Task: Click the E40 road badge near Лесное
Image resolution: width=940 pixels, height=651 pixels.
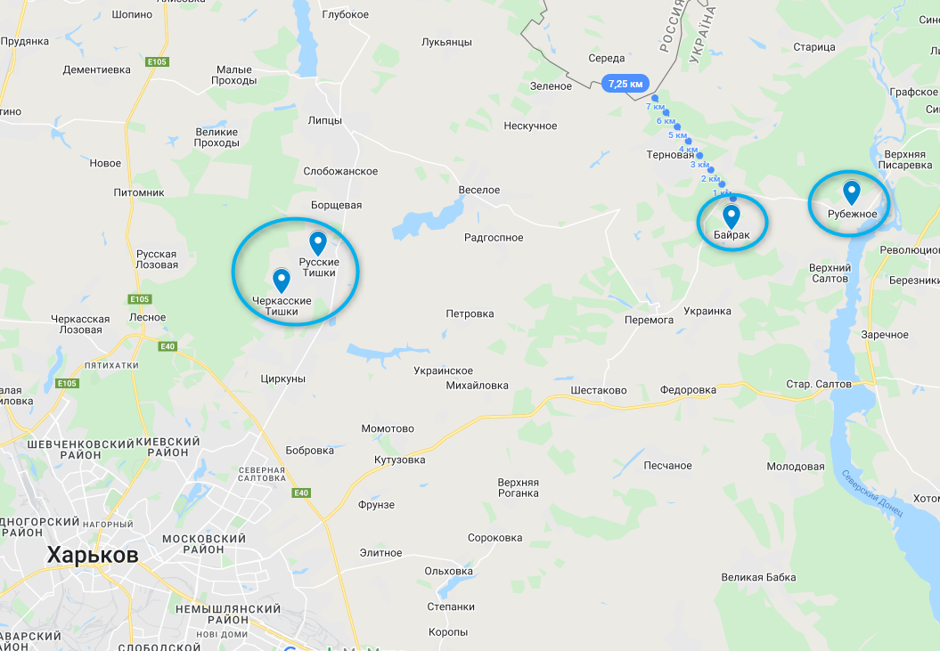Action: 168,346
